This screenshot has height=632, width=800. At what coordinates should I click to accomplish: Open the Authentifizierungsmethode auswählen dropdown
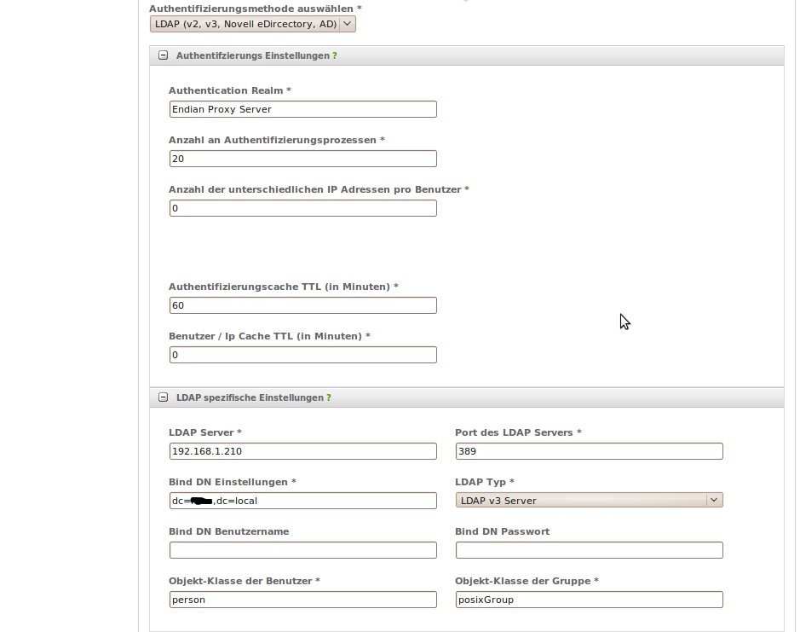(x=252, y=25)
